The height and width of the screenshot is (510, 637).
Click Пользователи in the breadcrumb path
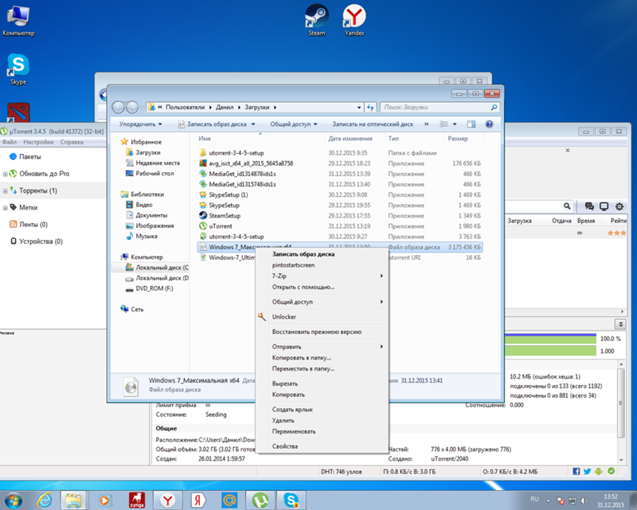click(x=186, y=108)
